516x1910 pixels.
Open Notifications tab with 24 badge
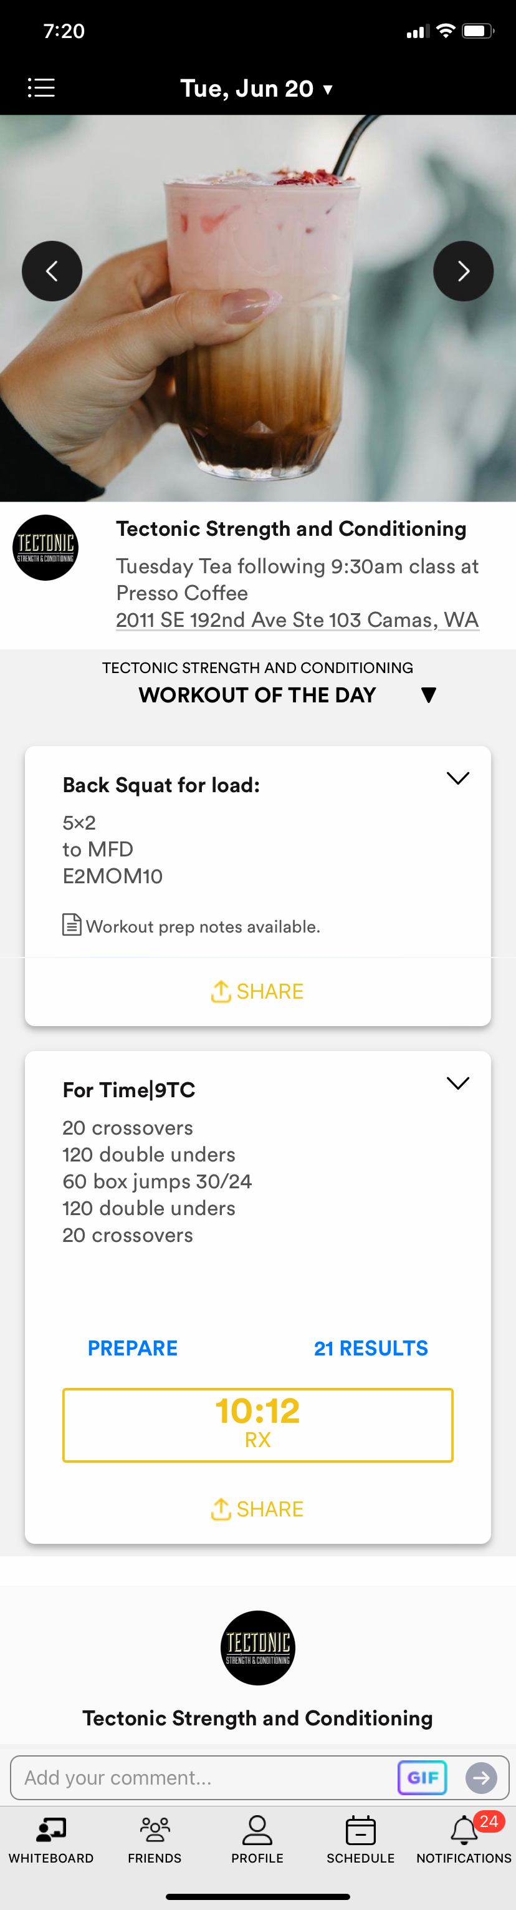(464, 1839)
